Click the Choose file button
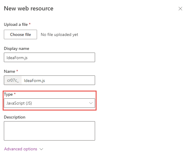 click(20, 34)
